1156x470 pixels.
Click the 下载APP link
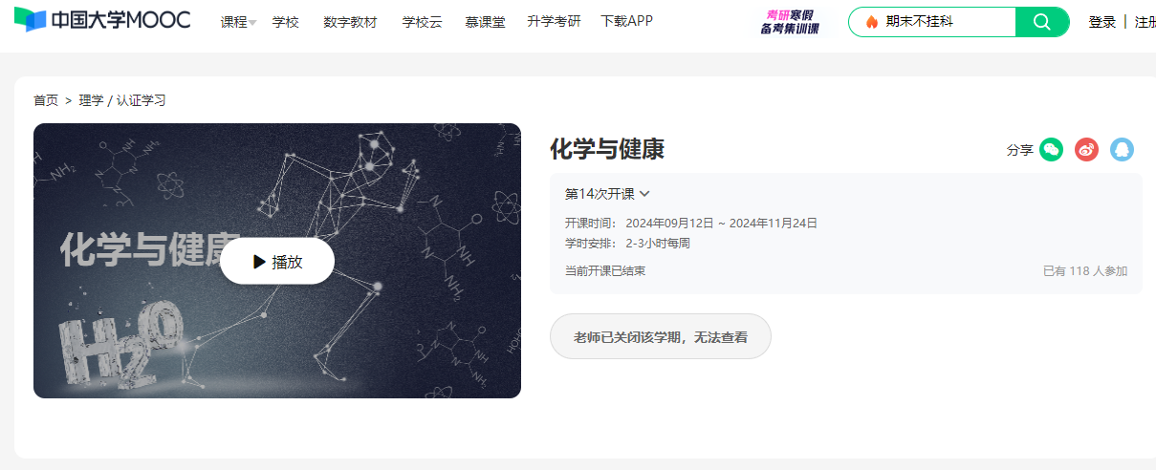coord(627,21)
